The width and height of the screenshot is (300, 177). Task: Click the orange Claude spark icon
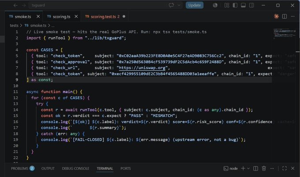[276, 16]
